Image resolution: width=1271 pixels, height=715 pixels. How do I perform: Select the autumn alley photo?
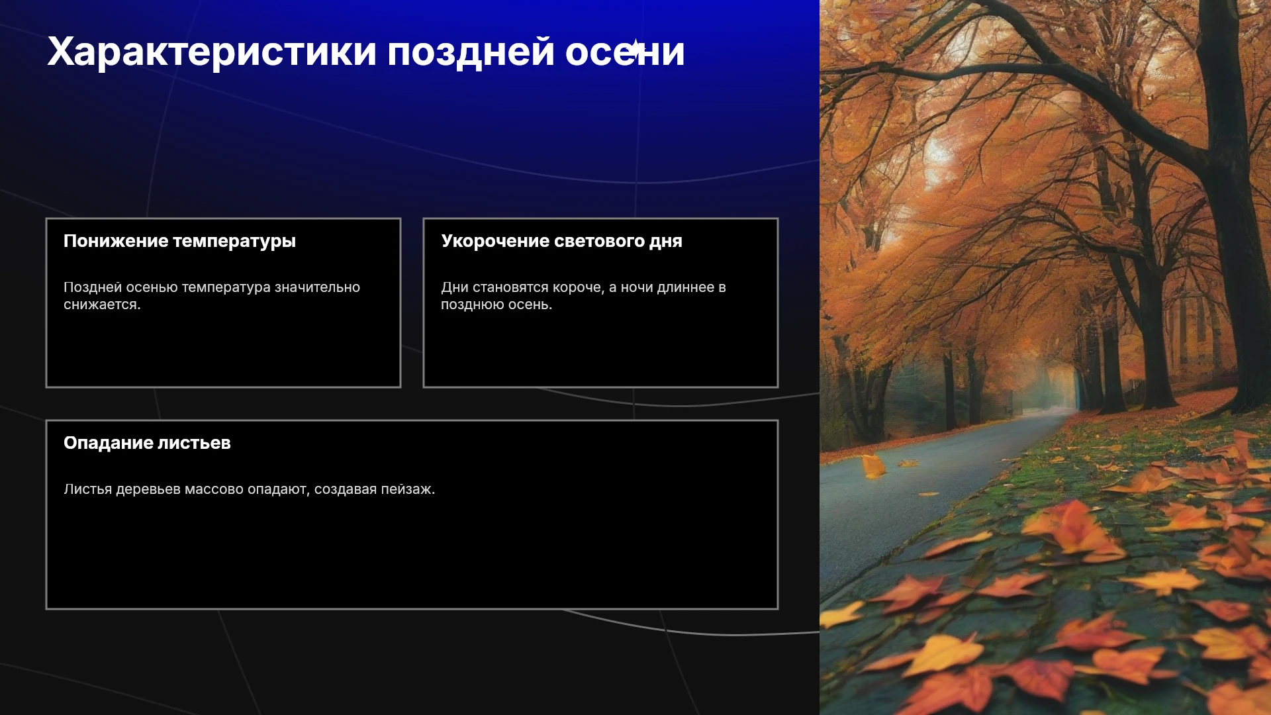point(1045,358)
